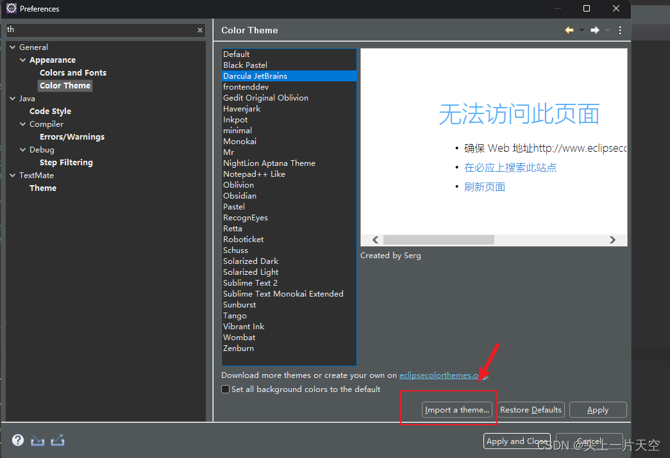Select the Zenburn theme

[289, 348]
